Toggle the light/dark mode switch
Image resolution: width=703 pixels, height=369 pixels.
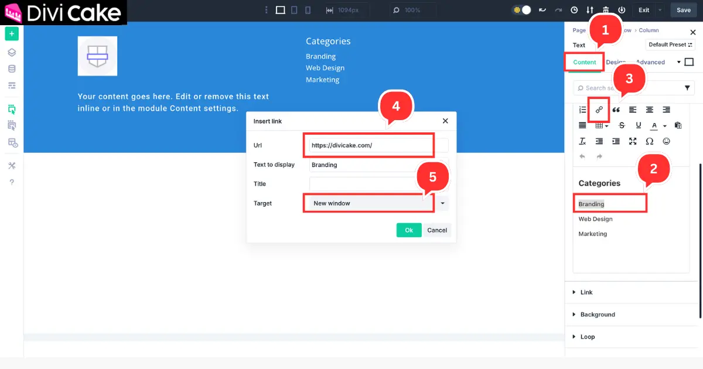pos(521,10)
